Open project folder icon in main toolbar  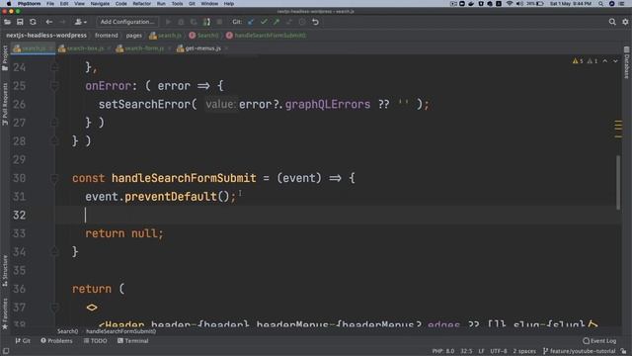[7, 22]
